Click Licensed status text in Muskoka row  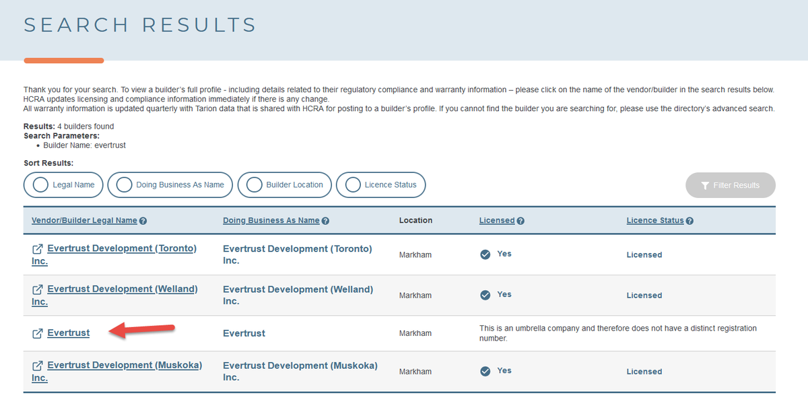[644, 372]
